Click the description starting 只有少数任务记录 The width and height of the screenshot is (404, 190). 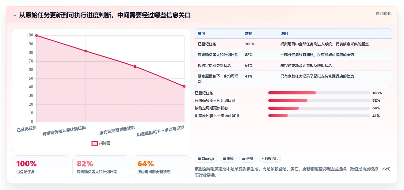pos(317,76)
